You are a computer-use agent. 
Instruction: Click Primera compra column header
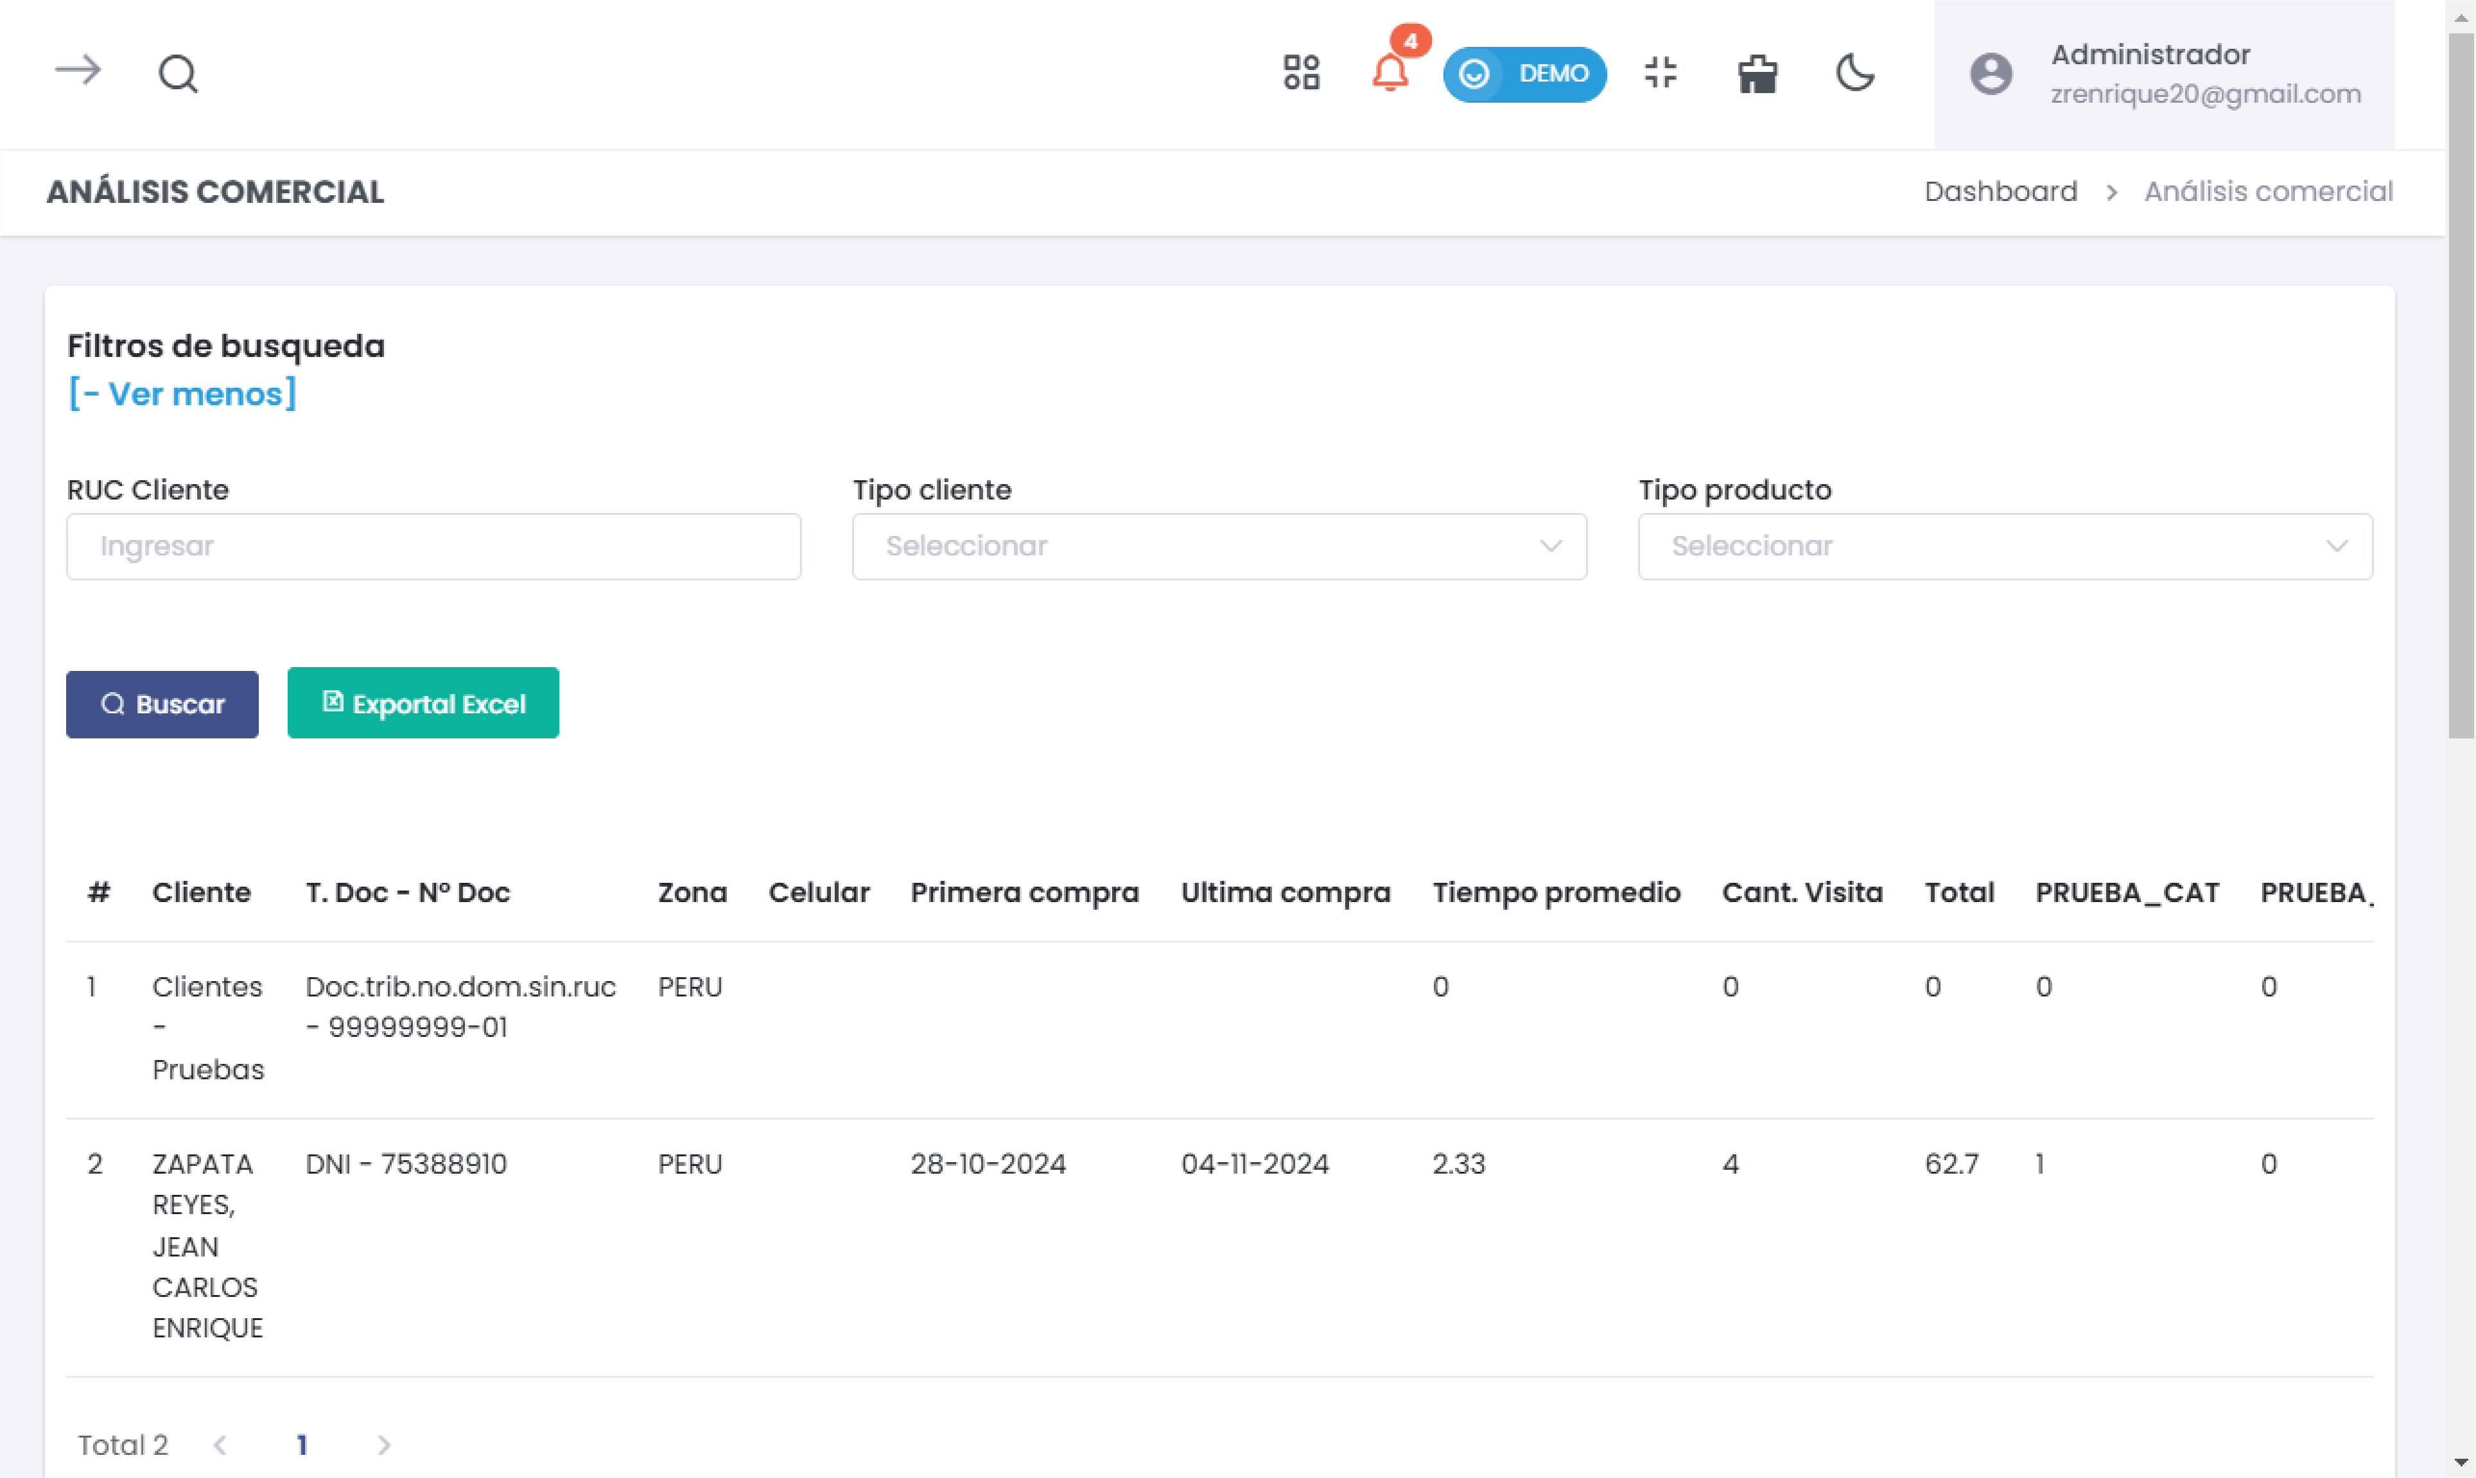(1025, 892)
